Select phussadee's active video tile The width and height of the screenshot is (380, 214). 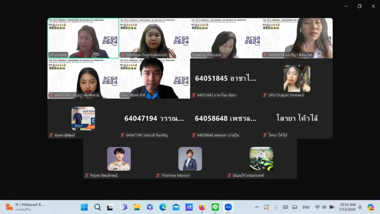click(83, 38)
